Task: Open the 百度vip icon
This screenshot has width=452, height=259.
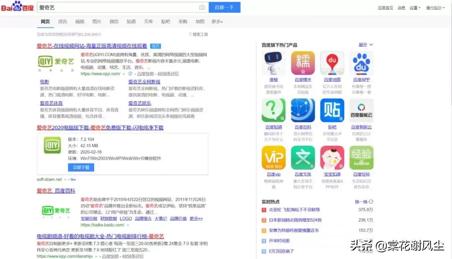Action: point(274,157)
